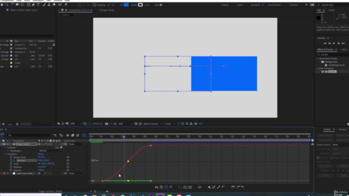The height and width of the screenshot is (196, 349).
Task: Click the Easy Ease keyframe icon
Action: coord(233,187)
